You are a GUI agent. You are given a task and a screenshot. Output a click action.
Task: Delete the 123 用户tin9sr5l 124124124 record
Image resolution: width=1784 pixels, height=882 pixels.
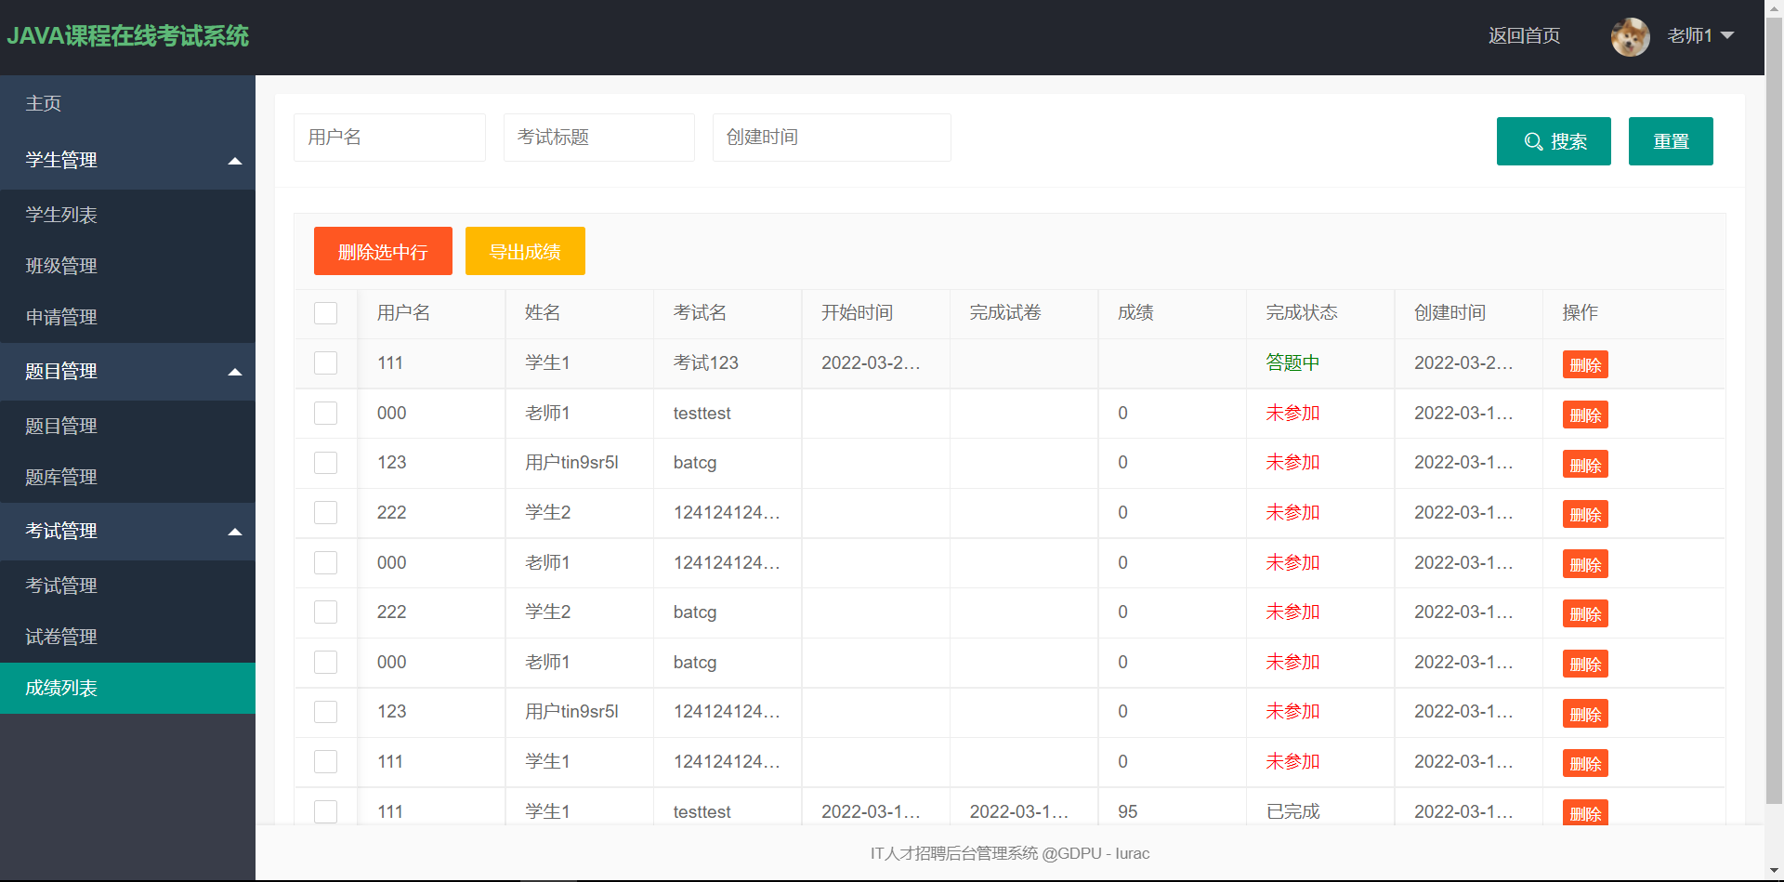coord(1585,714)
